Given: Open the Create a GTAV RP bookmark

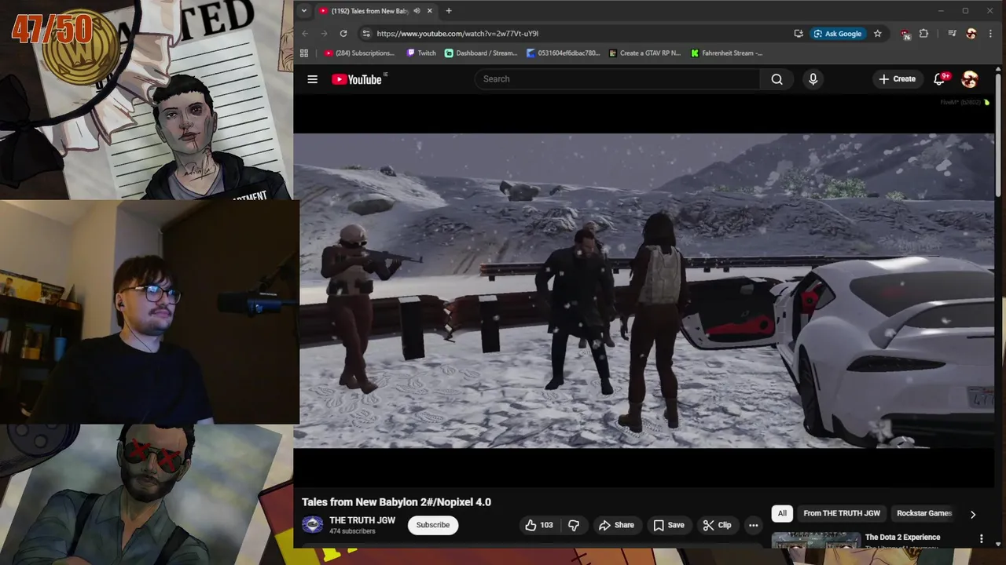Looking at the screenshot, I should tap(644, 53).
